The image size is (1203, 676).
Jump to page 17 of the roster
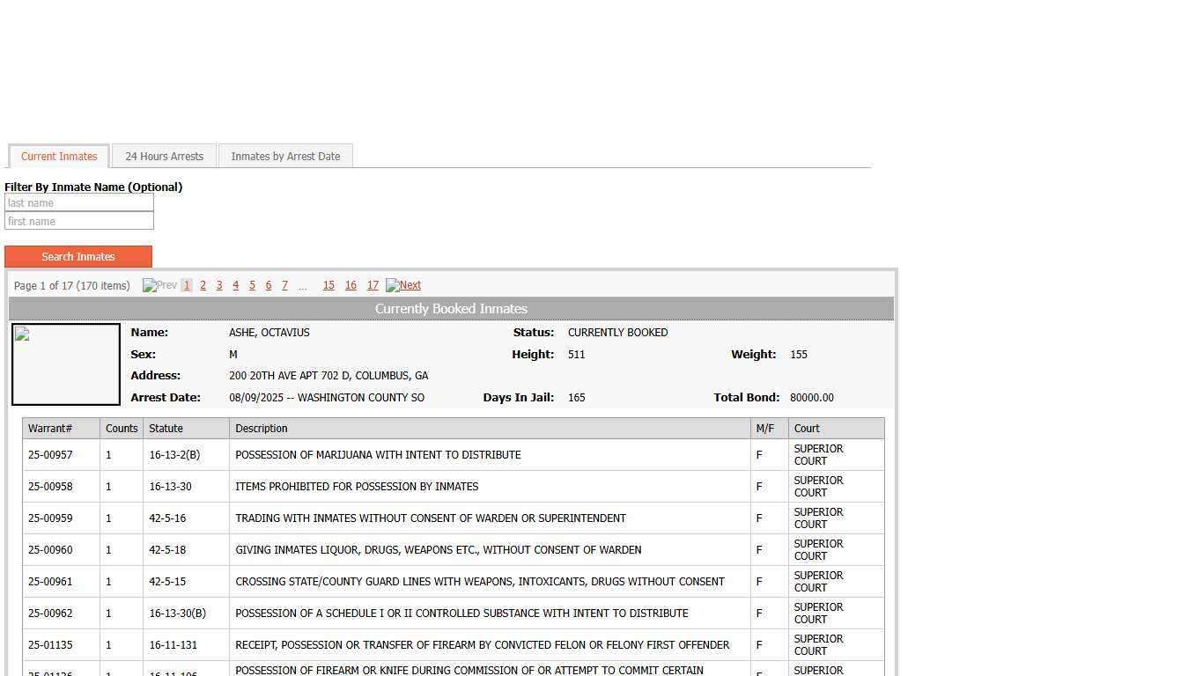coord(373,285)
